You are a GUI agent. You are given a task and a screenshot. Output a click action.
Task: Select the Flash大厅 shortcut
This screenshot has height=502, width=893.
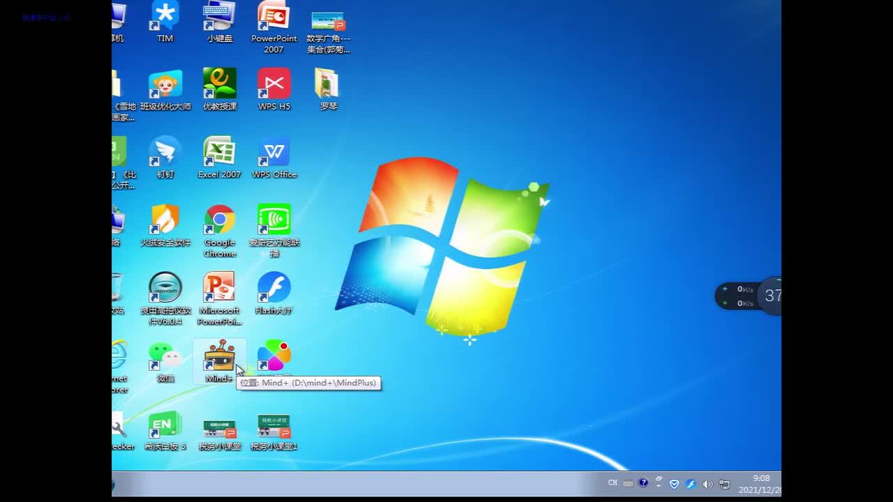tap(274, 294)
